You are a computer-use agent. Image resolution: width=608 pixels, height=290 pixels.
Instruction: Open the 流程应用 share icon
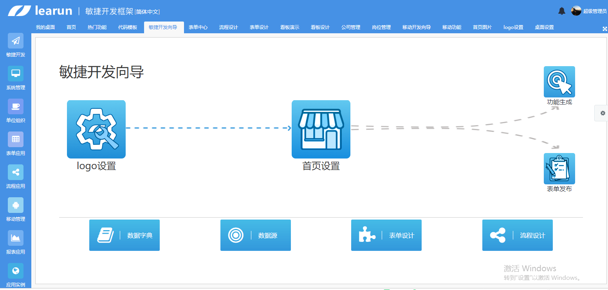[16, 172]
